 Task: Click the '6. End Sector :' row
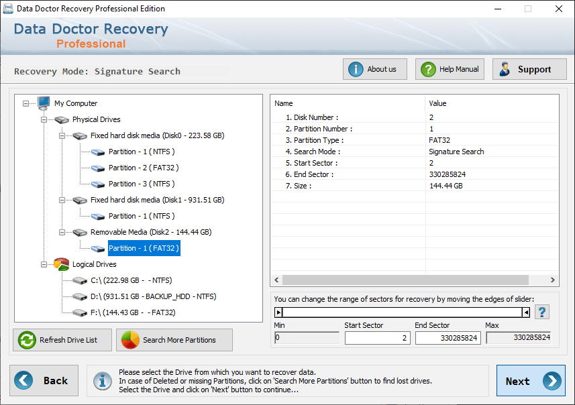tap(415, 174)
